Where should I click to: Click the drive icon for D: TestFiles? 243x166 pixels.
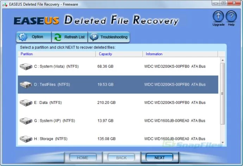click(x=26, y=85)
